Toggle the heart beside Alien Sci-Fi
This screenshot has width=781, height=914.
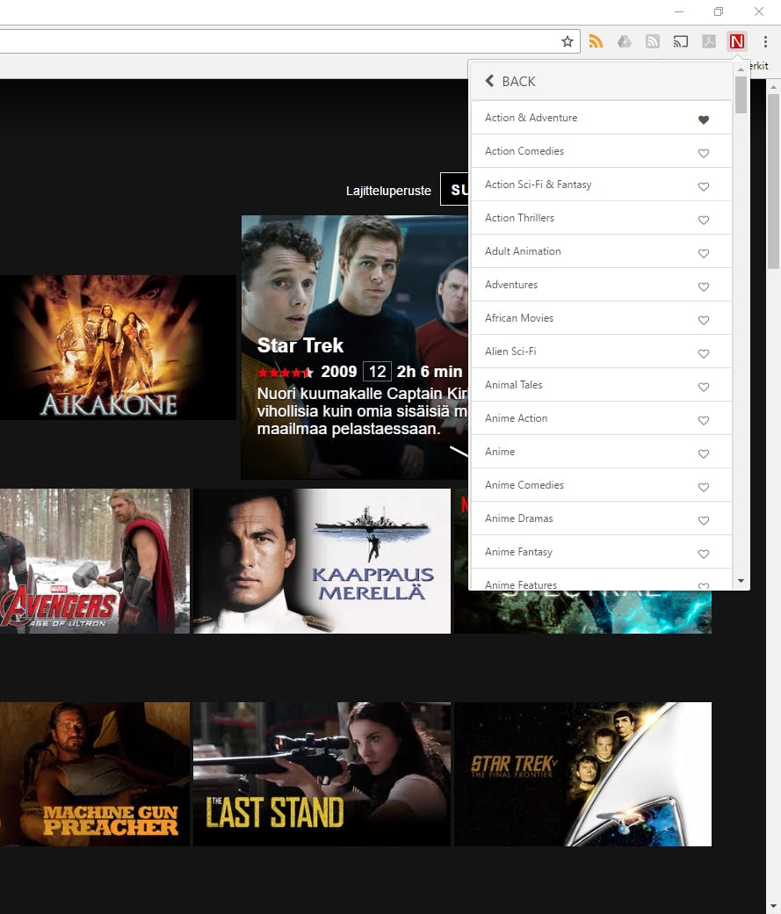pos(704,353)
